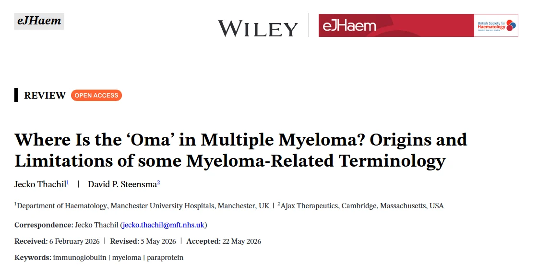538x271 pixels.
Task: Click the keyword myeloma
Action: (x=127, y=257)
